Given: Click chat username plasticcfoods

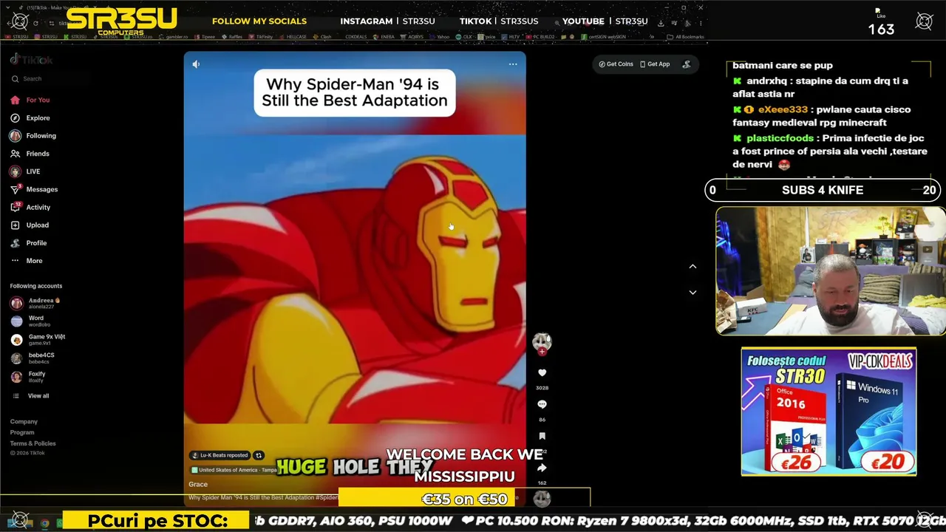Looking at the screenshot, I should [780, 138].
